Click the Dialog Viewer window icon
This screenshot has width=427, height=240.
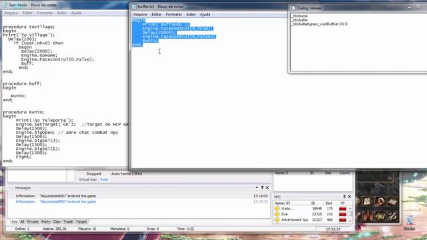coord(292,8)
